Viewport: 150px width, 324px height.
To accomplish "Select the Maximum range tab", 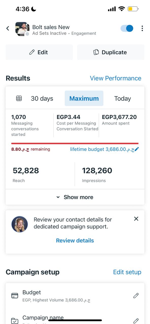I will point(84,98).
